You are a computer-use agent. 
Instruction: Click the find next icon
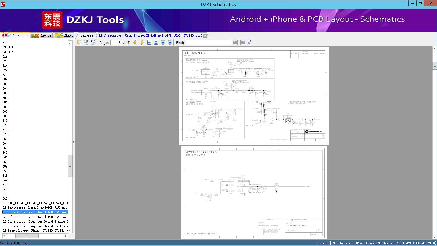pyautogui.click(x=242, y=42)
